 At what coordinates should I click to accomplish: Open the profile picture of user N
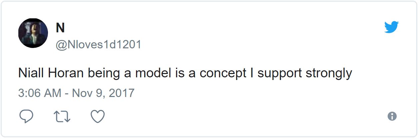33,33
